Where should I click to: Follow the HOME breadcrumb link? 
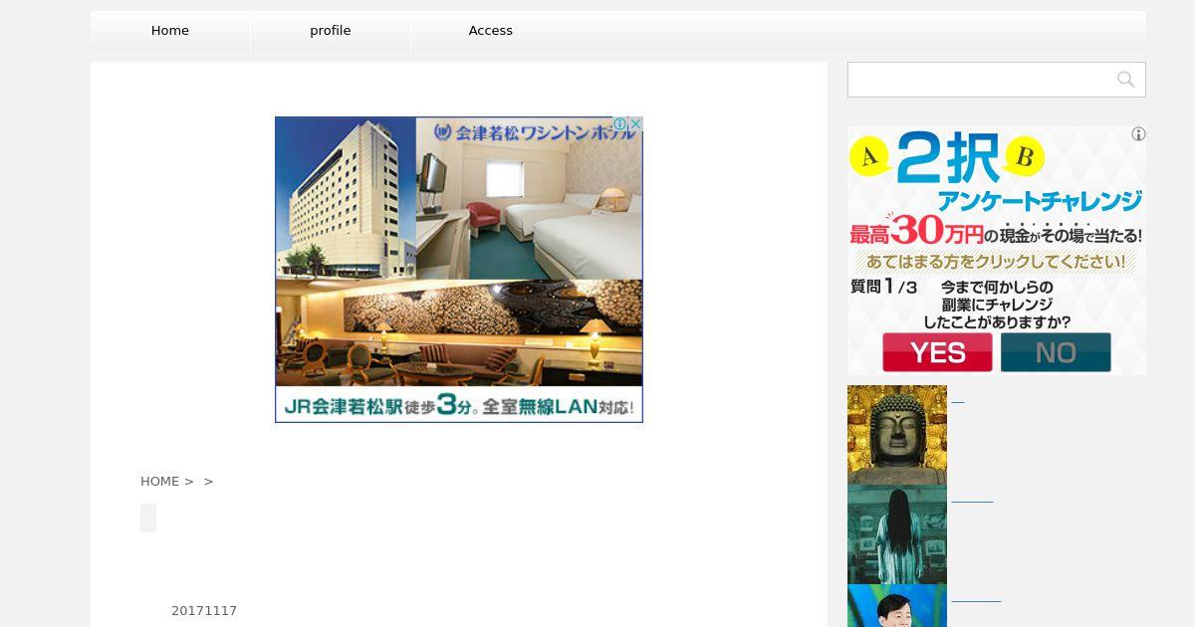(x=160, y=481)
